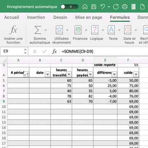
Task: Click cell E6 showing 25,00
Action: click(105, 86)
